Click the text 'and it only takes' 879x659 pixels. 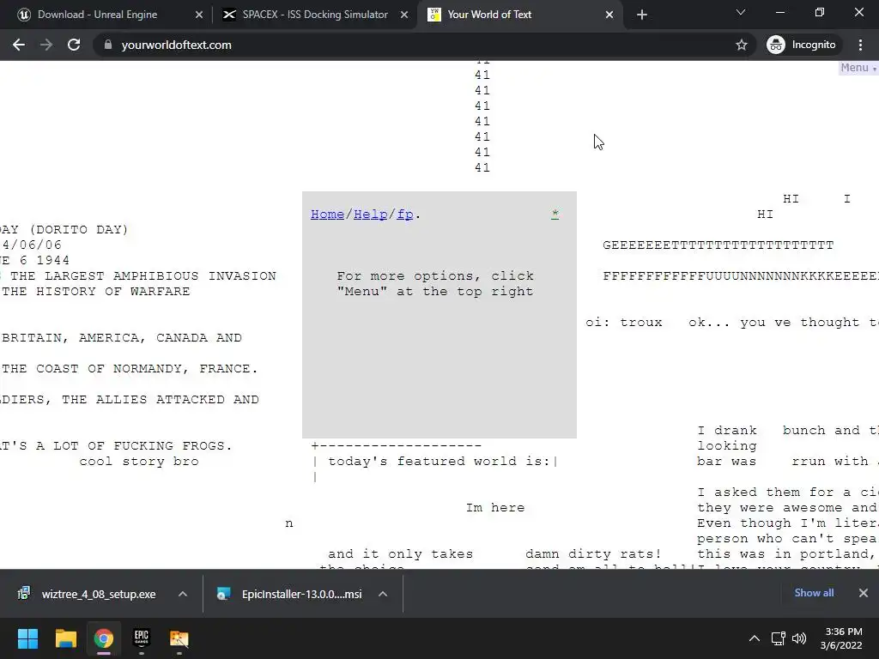coord(400,553)
